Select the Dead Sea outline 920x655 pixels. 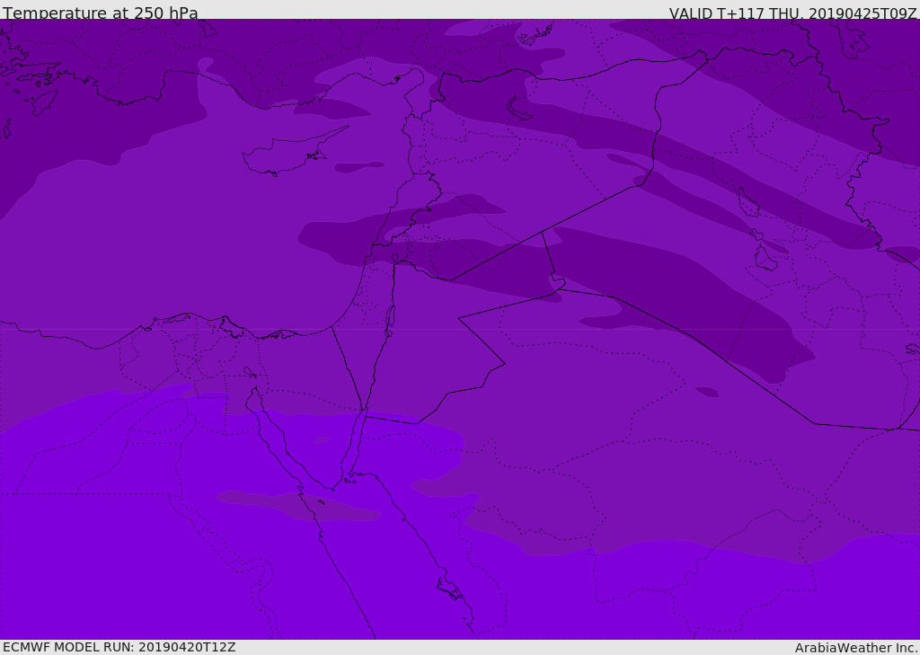(x=390, y=319)
